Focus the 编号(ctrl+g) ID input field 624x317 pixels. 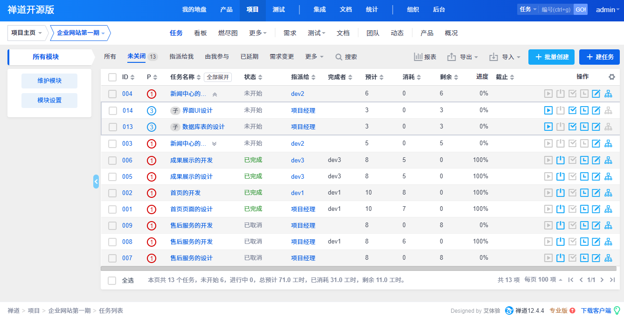(556, 10)
